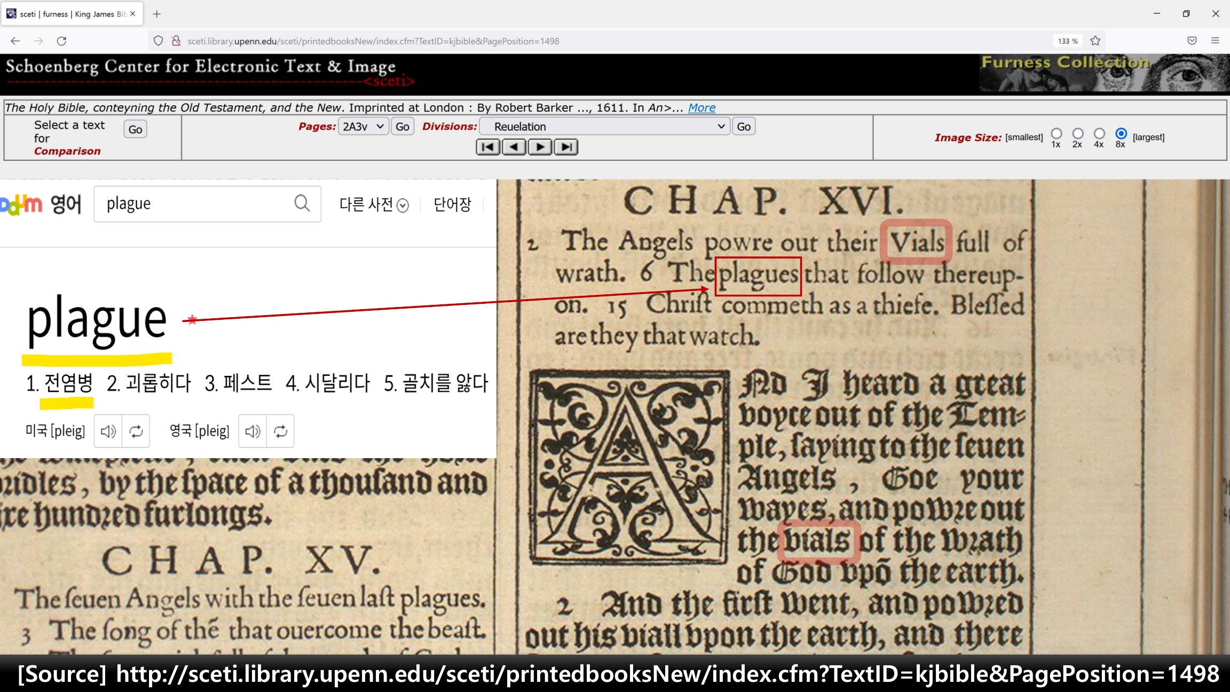Click Go for text comparison

coord(136,129)
